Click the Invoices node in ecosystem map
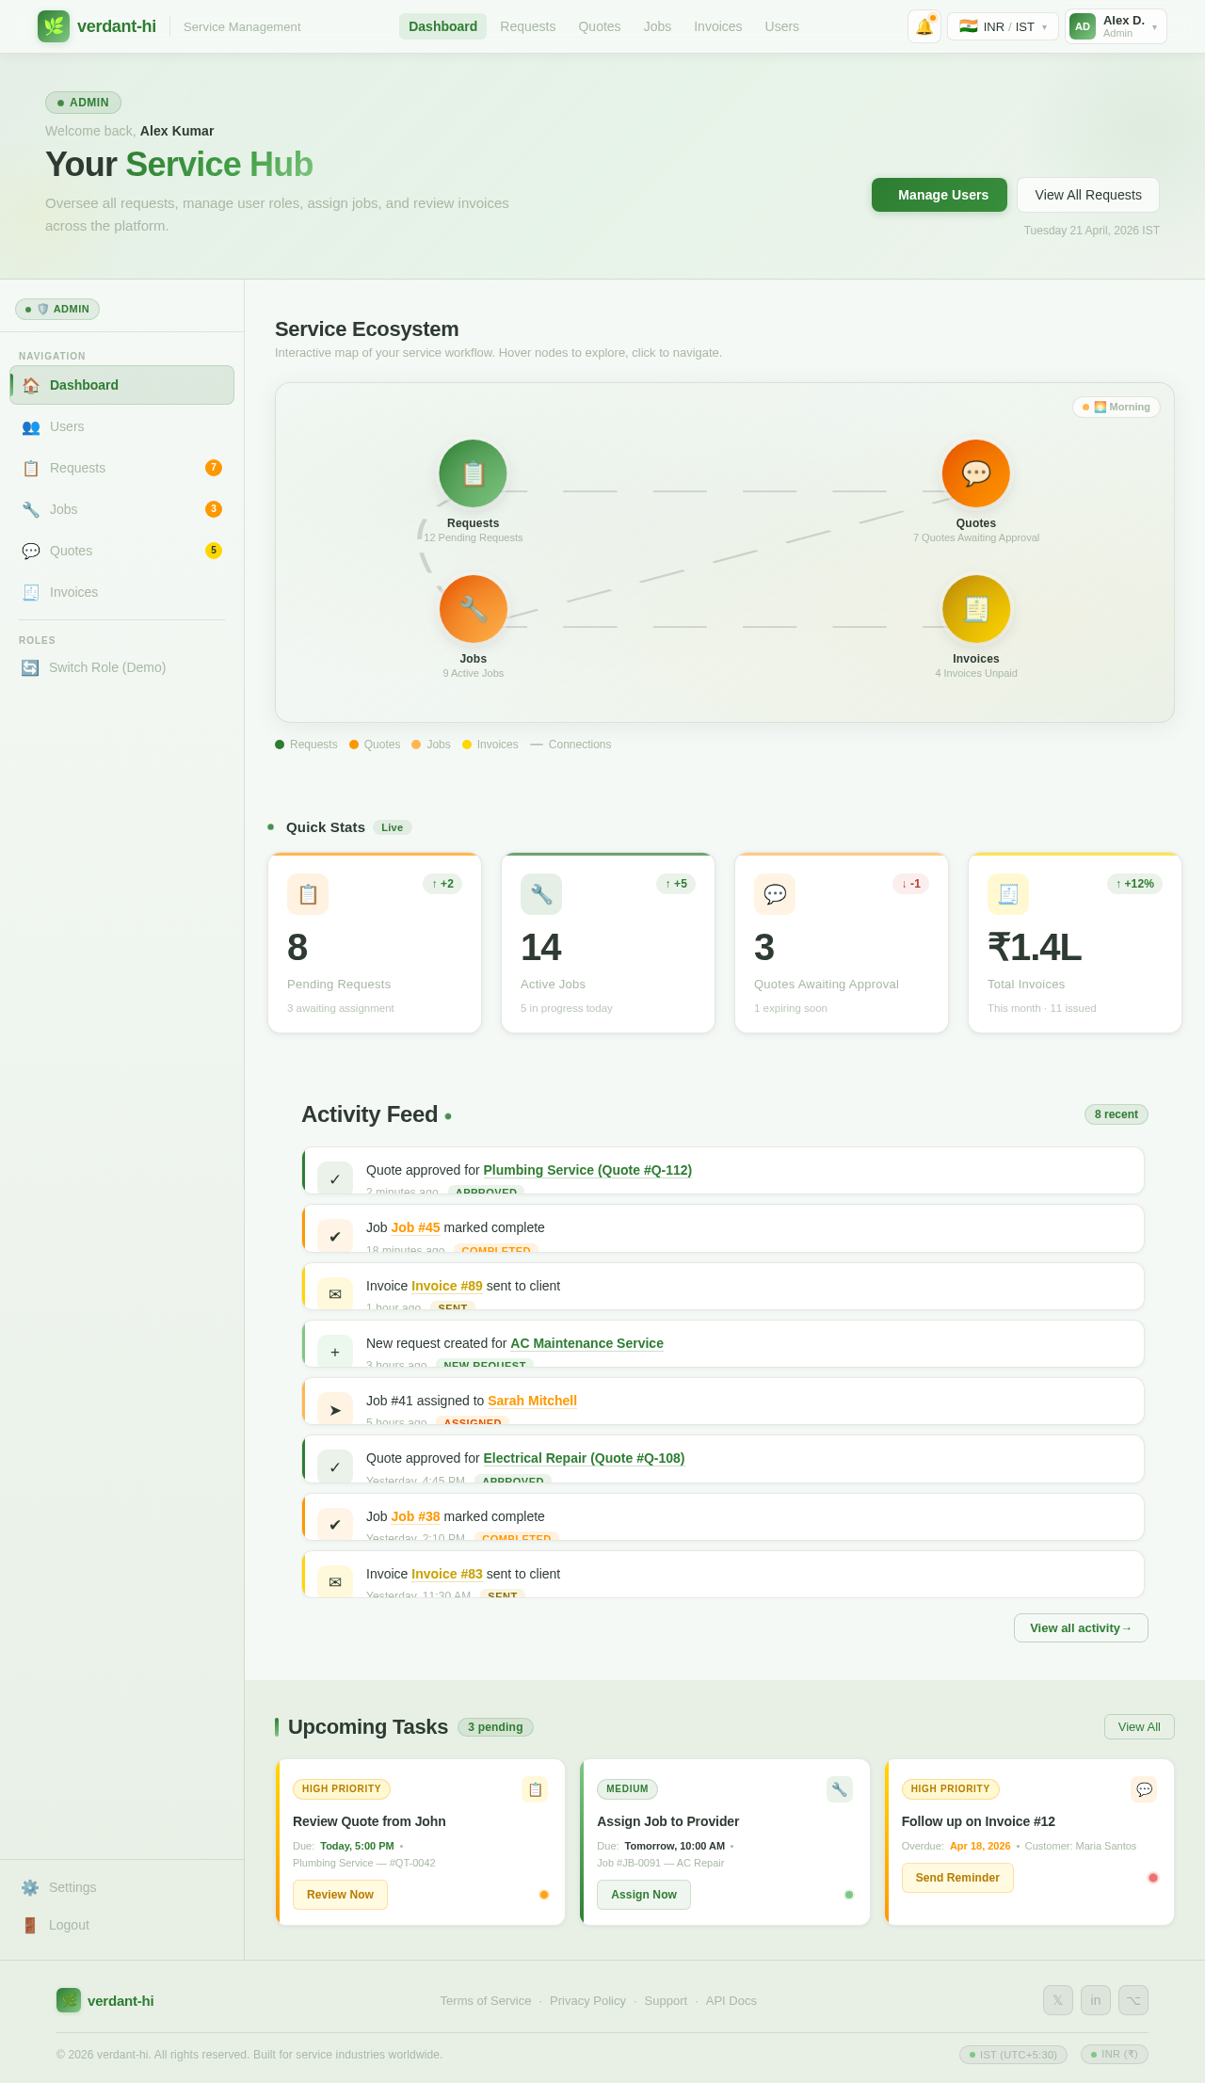1205x2083 pixels. 976,609
